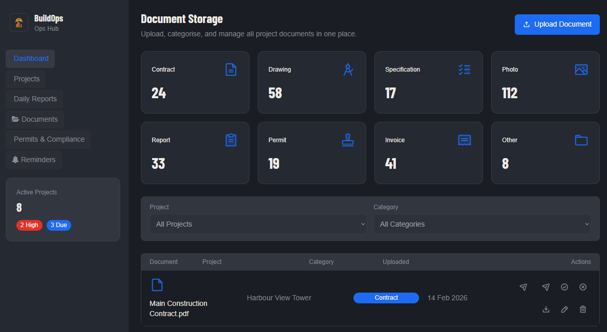
Task: Click the blue Contract category badge
Action: tap(386, 298)
